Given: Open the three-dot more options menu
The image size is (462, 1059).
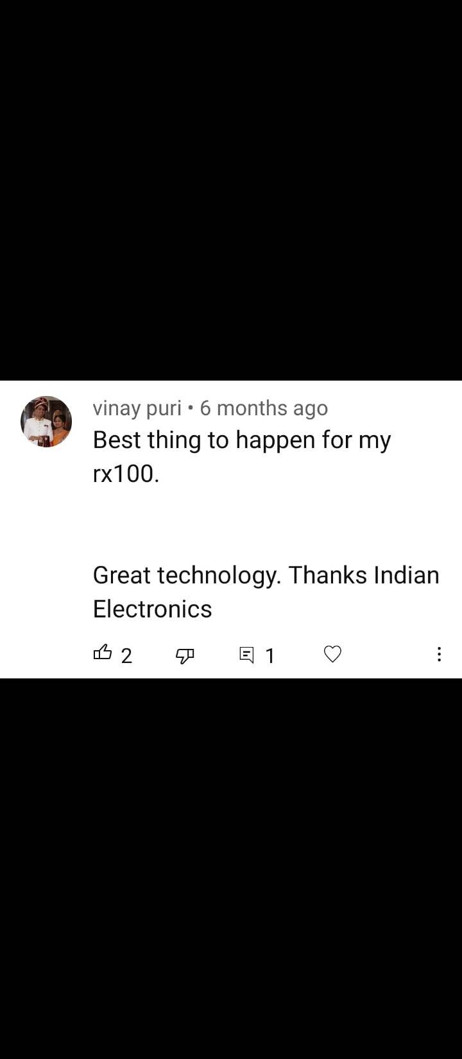Looking at the screenshot, I should tap(439, 654).
